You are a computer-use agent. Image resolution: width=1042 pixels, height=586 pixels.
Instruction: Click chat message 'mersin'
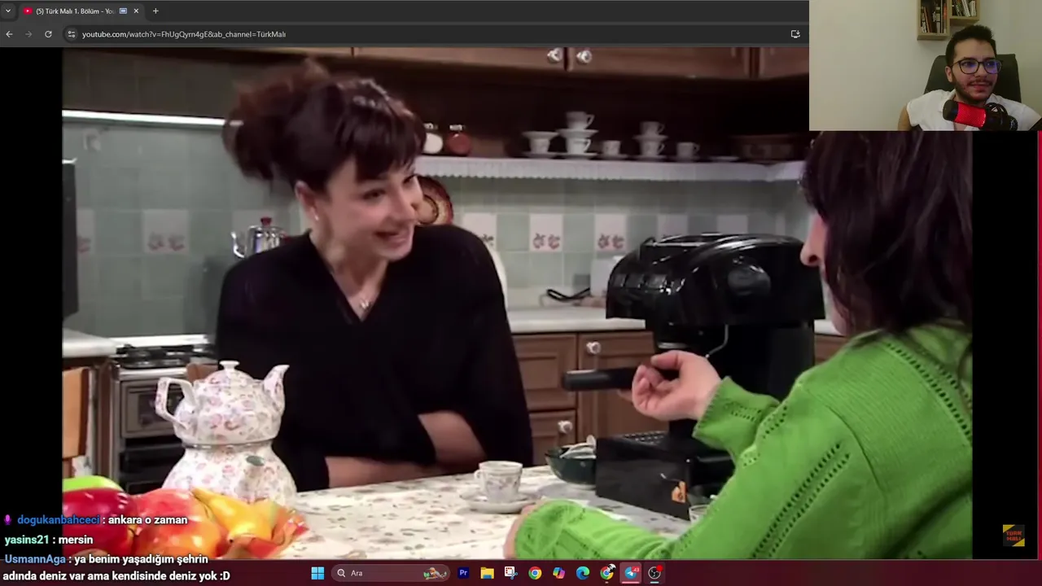tap(76, 540)
